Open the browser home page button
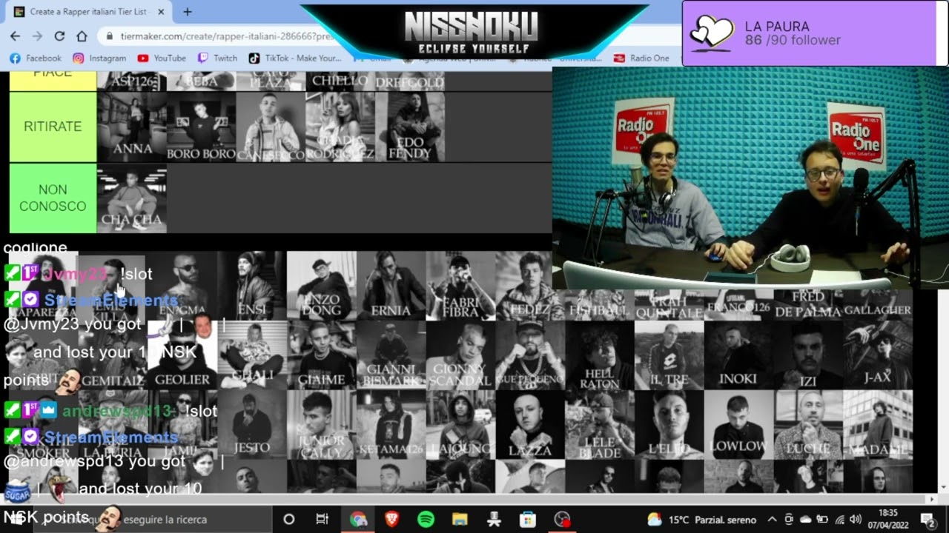The width and height of the screenshot is (949, 533). click(x=82, y=36)
